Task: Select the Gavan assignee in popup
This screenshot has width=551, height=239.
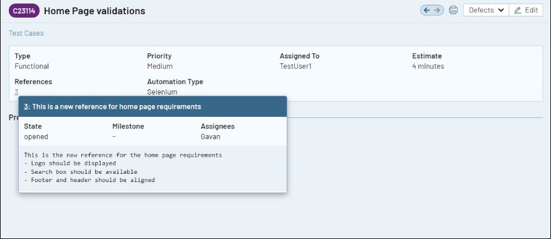Action: 211,137
